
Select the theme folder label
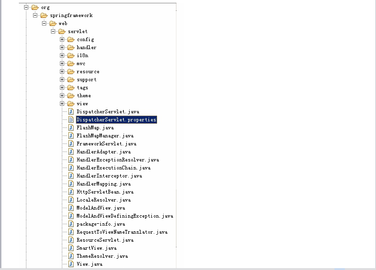pyautogui.click(x=84, y=95)
